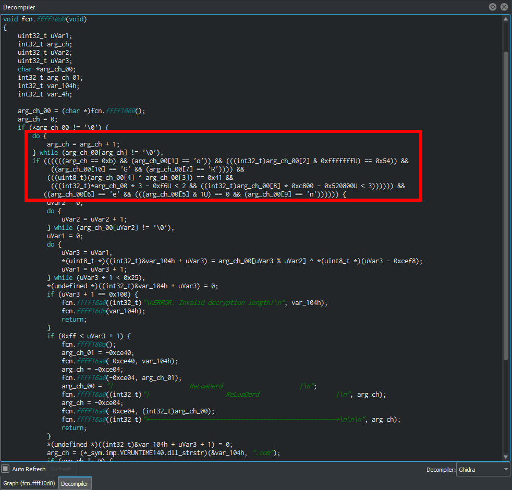Click the fcn.ffff1060() call
The width and height of the screenshot is (512, 490).
[118, 111]
